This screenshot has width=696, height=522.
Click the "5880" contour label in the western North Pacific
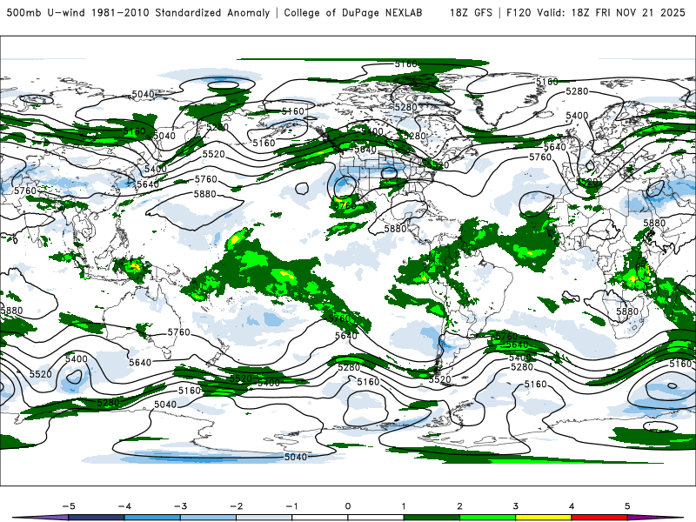coord(205,194)
